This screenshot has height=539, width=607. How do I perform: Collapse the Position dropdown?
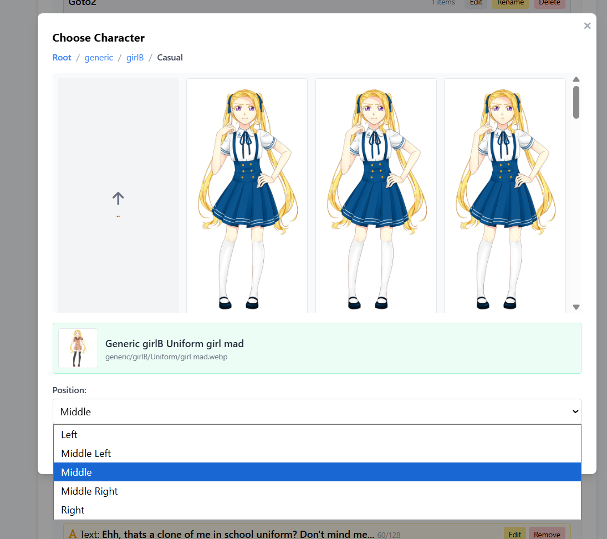coord(317,411)
